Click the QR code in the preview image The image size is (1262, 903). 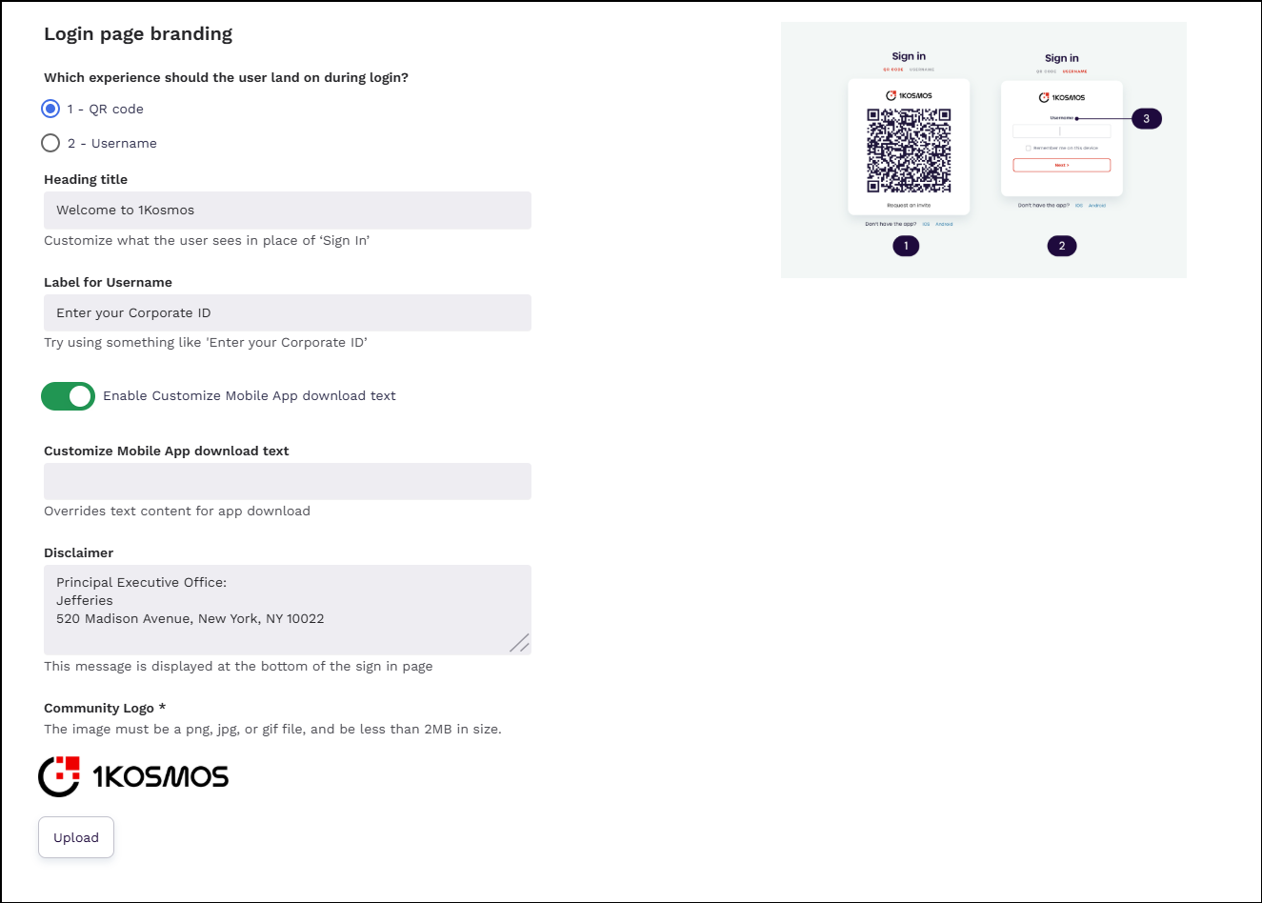point(909,150)
